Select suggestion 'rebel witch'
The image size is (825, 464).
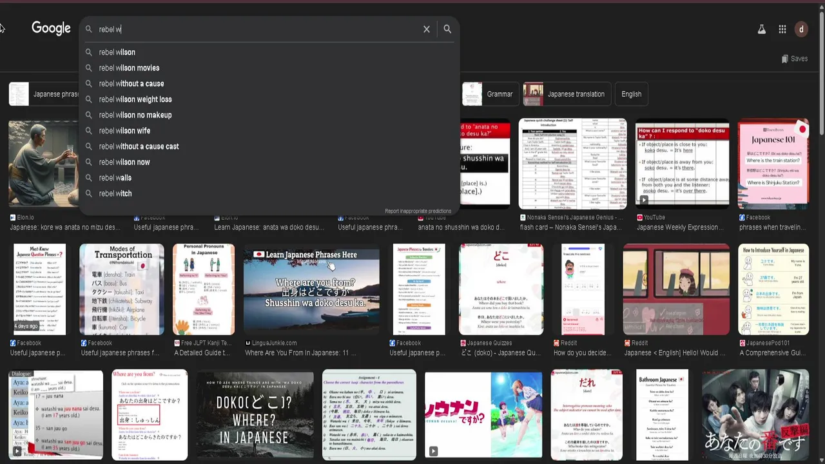(x=269, y=193)
